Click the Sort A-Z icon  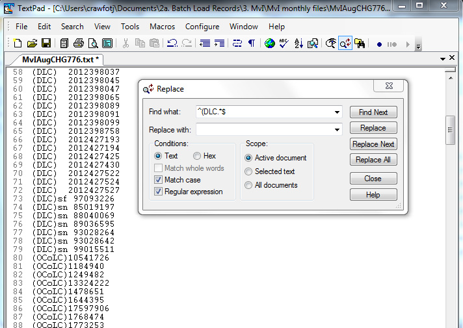[x=298, y=44]
